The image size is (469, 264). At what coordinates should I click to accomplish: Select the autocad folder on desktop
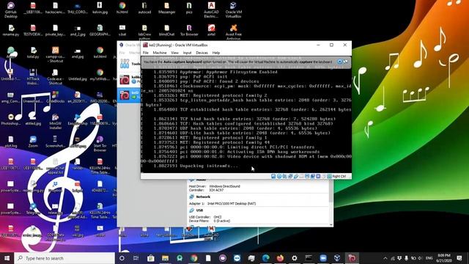point(144,8)
